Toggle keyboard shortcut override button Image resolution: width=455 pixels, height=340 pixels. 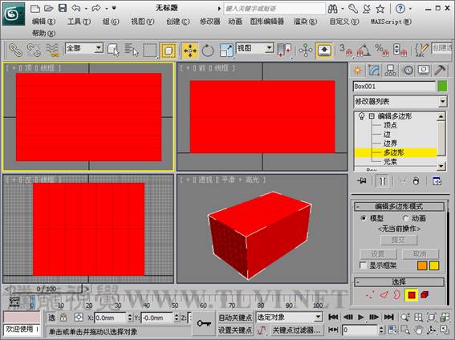[324, 51]
